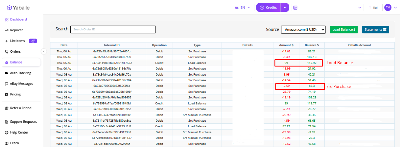
Task: Click the Statements button
Action: coord(376,29)
